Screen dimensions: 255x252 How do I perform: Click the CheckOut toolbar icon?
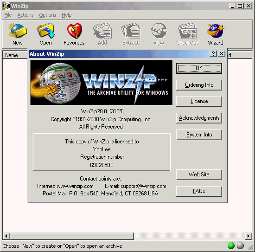187,34
